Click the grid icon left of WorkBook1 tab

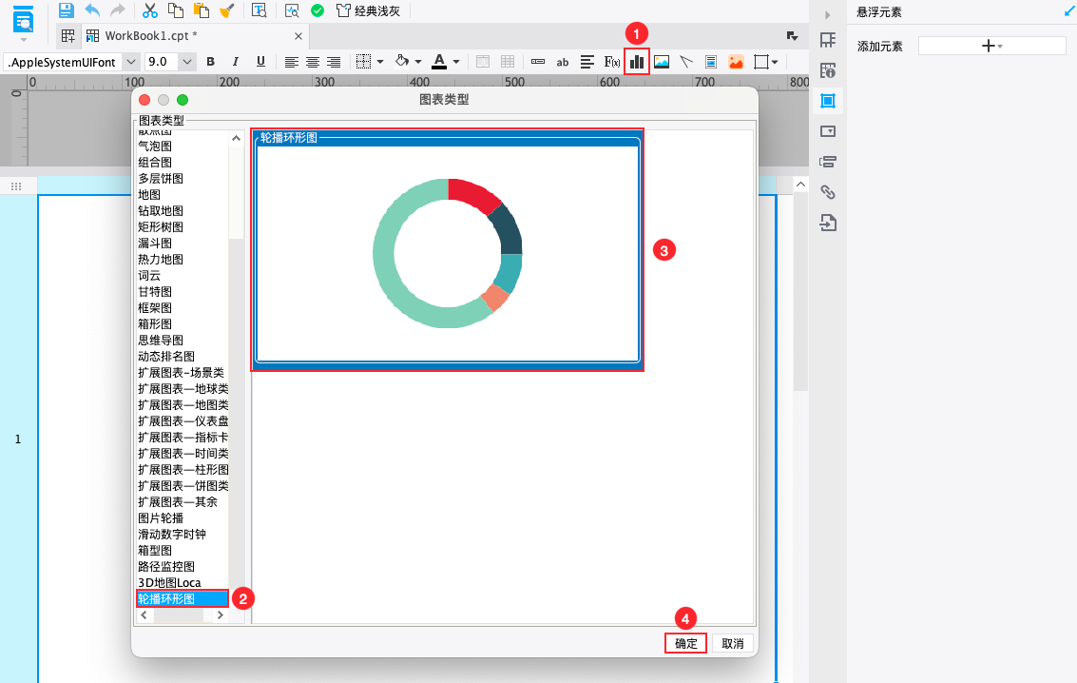(68, 36)
